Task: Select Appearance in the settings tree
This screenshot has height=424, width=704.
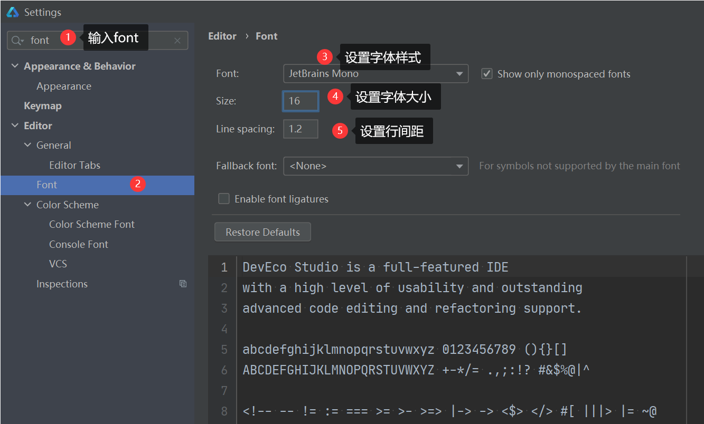Action: click(x=64, y=86)
